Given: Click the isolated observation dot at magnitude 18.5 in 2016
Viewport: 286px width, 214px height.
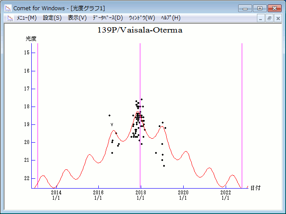Looking at the screenshot, I should click(x=109, y=115).
